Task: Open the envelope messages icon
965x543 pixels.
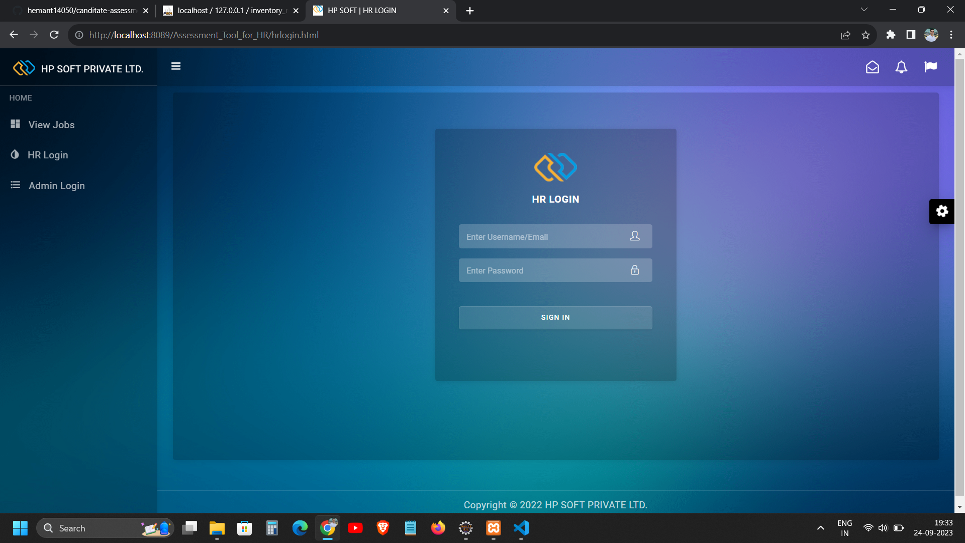Action: 872,67
